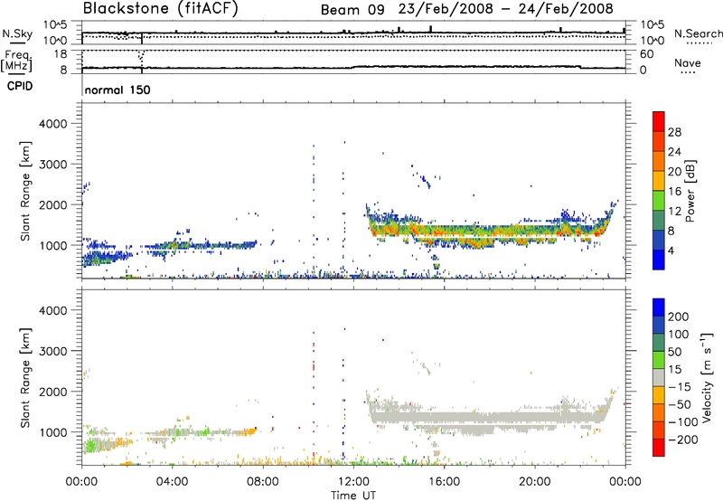The image size is (723, 501).
Task: Click the noise trace panel at plot top
Action: coord(353,33)
